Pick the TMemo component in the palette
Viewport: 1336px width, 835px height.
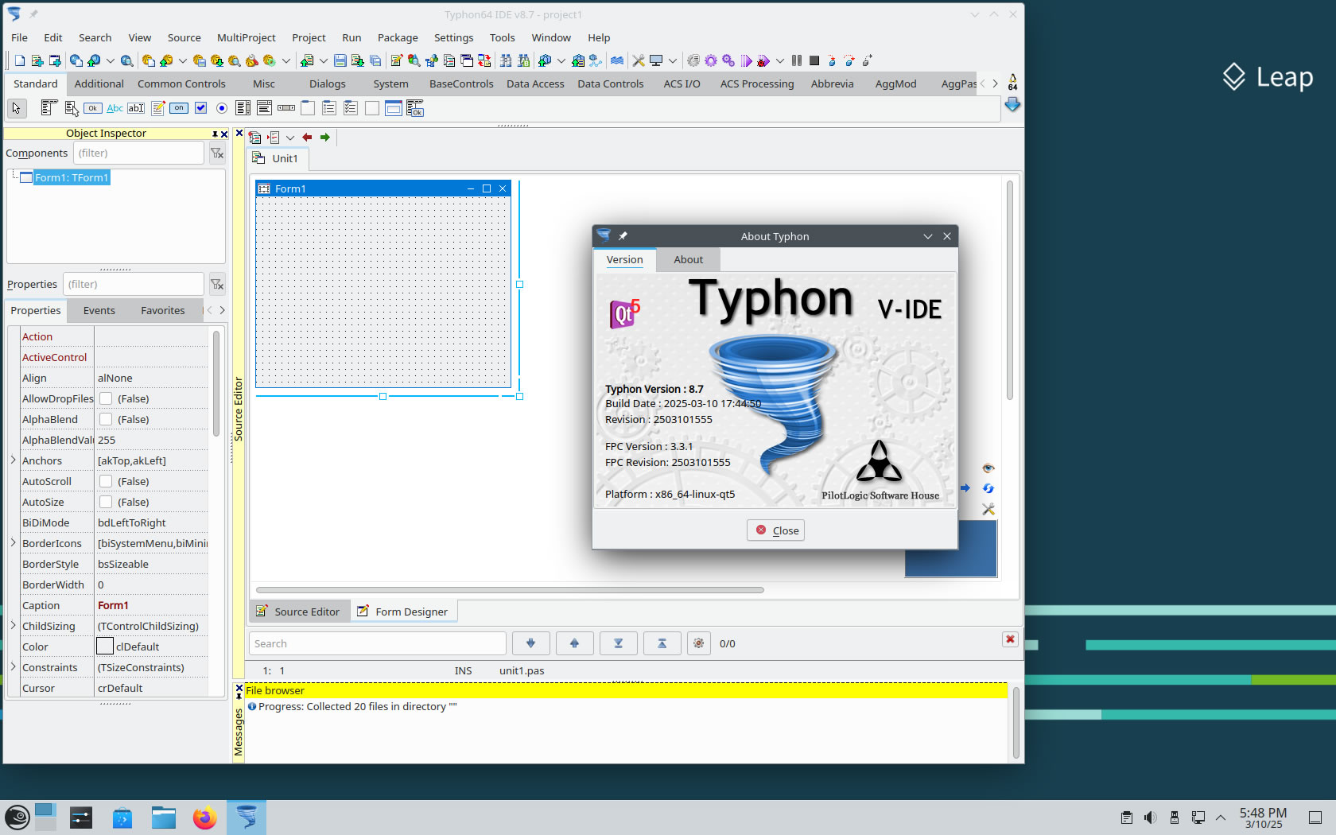click(x=157, y=108)
